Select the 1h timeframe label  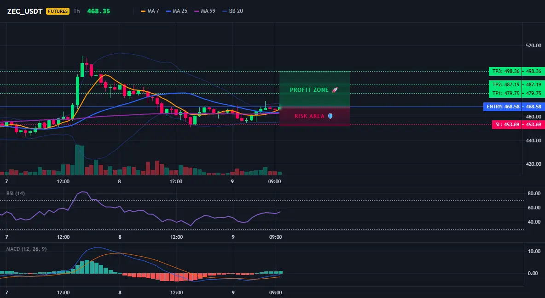point(76,11)
